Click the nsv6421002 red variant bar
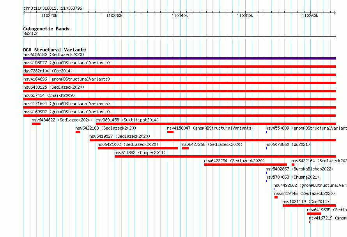 point(138,148)
